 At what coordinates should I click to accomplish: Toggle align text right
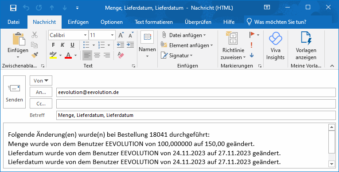107,55
